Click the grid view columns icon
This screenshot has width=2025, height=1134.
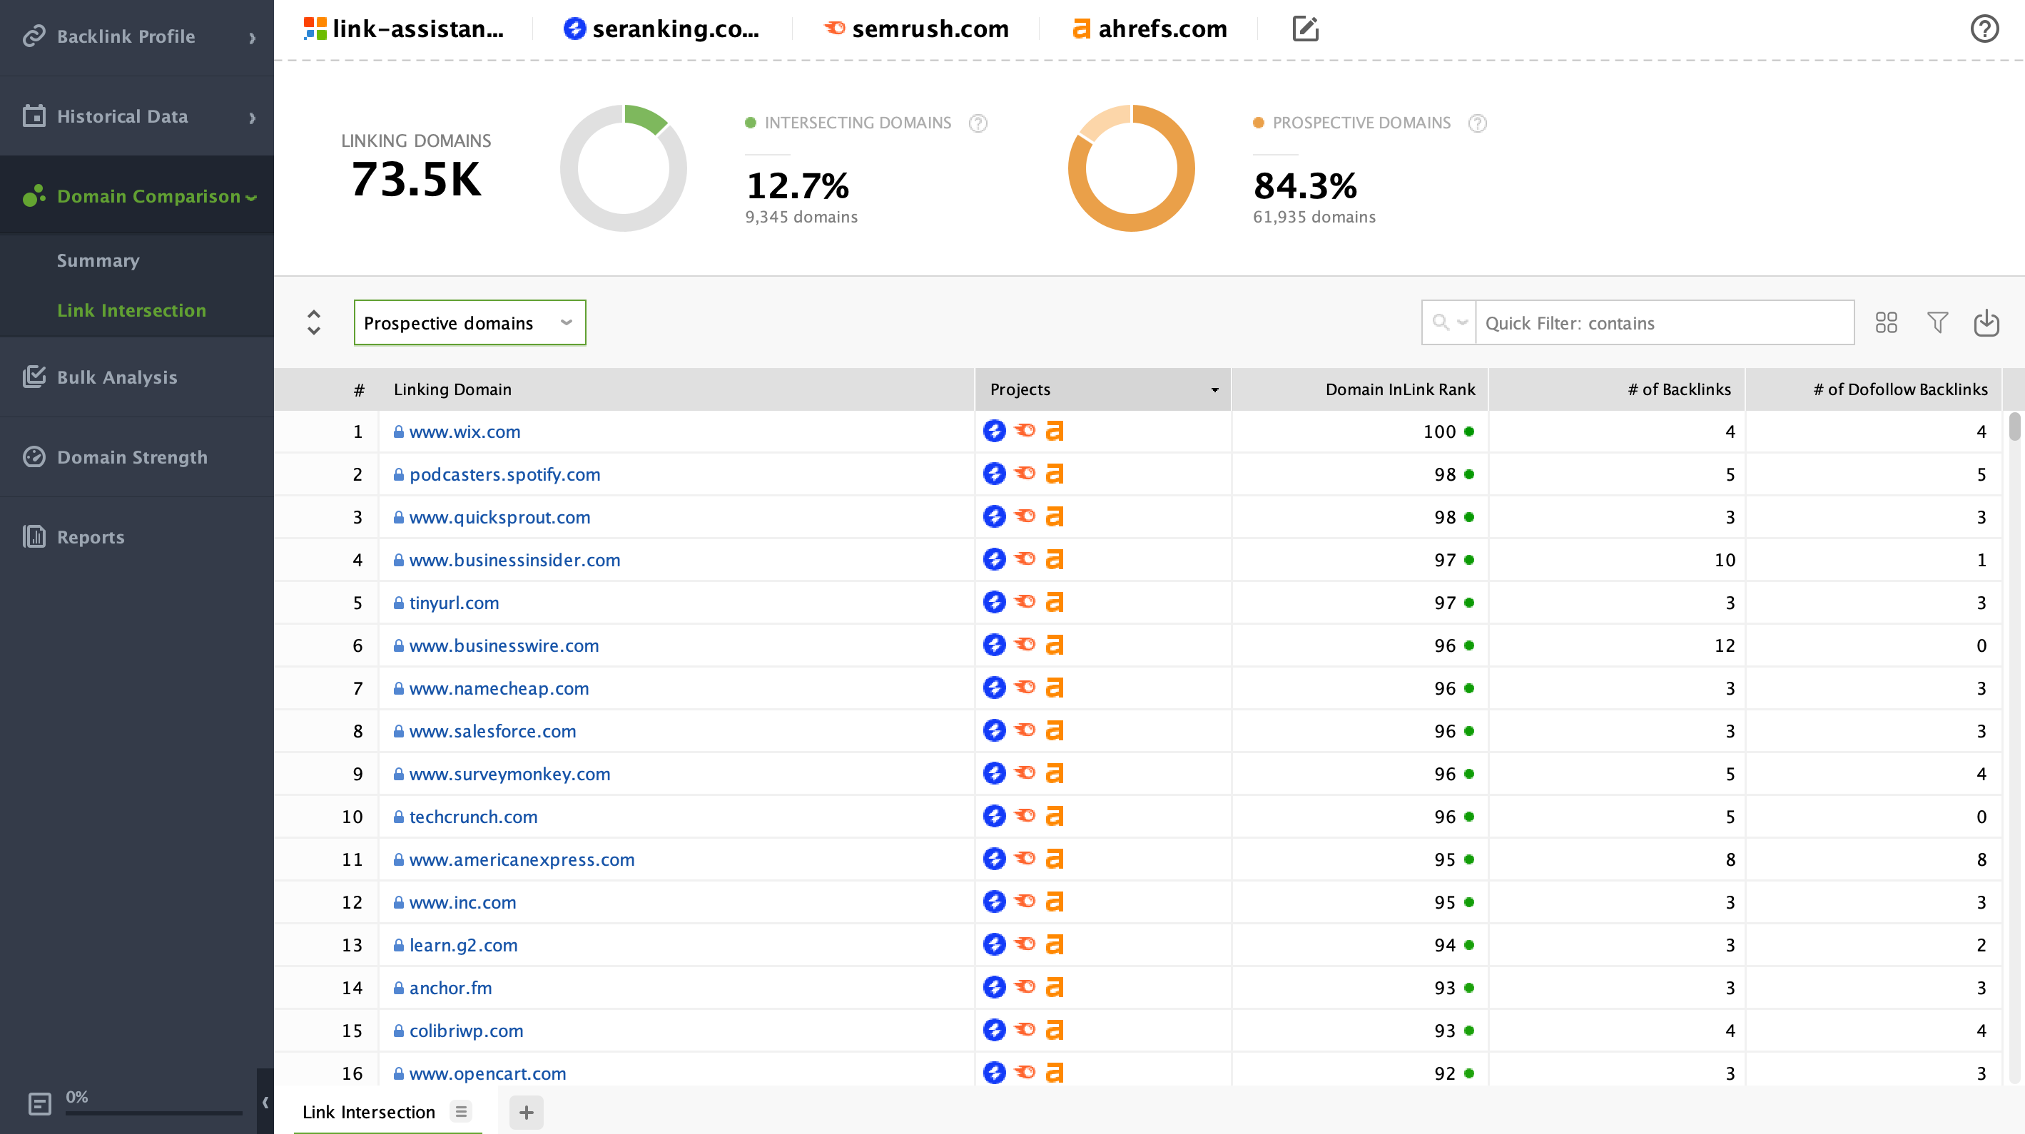click(1886, 323)
